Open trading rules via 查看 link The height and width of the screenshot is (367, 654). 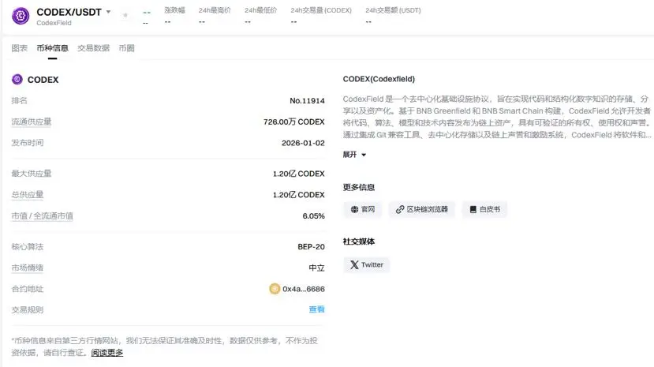click(x=316, y=309)
